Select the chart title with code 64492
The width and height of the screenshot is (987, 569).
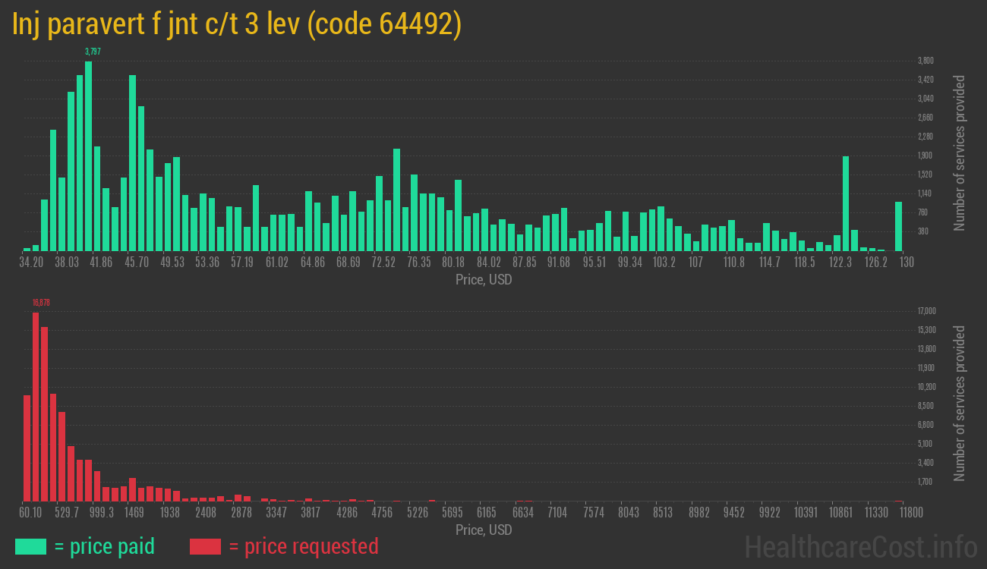[x=237, y=25]
